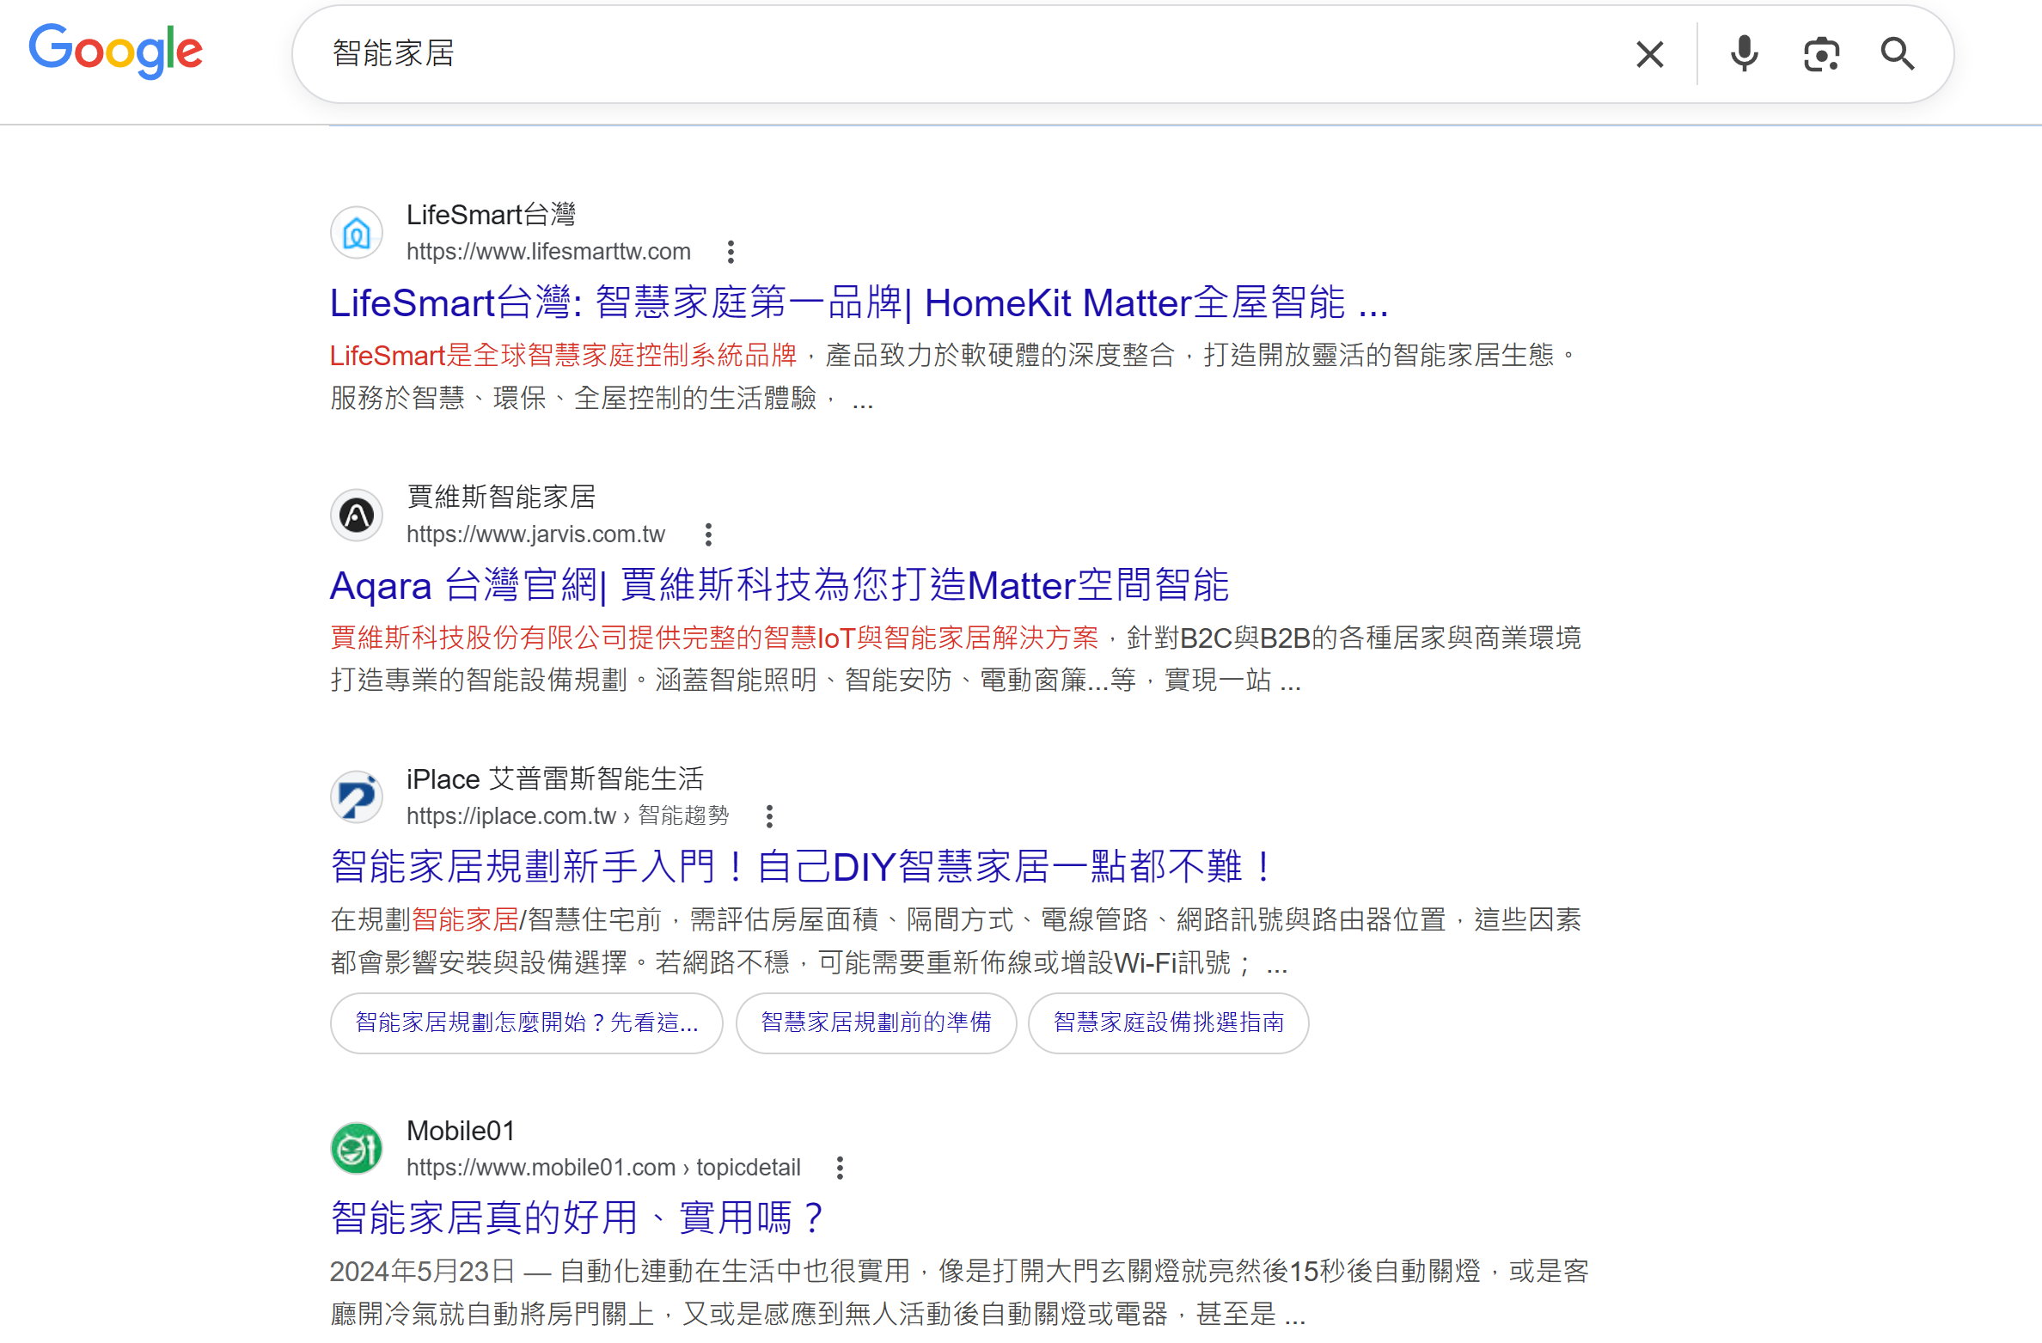The width and height of the screenshot is (2042, 1343).
Task: Open 智能家居規劃新手入門 result title
Action: (x=801, y=866)
